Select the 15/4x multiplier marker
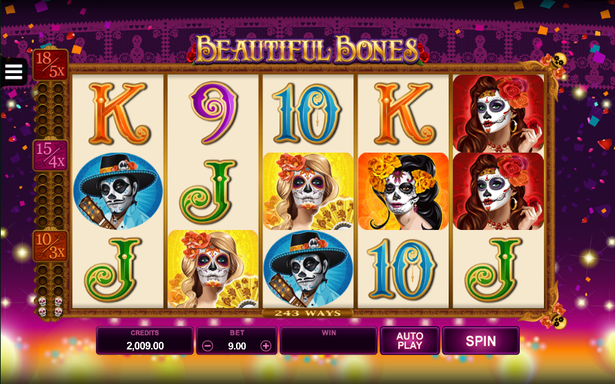This screenshot has width=615, height=384. (50, 155)
